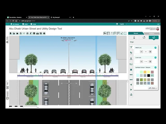
Task: Pick the black surface colour swatch
Action: [149, 75]
